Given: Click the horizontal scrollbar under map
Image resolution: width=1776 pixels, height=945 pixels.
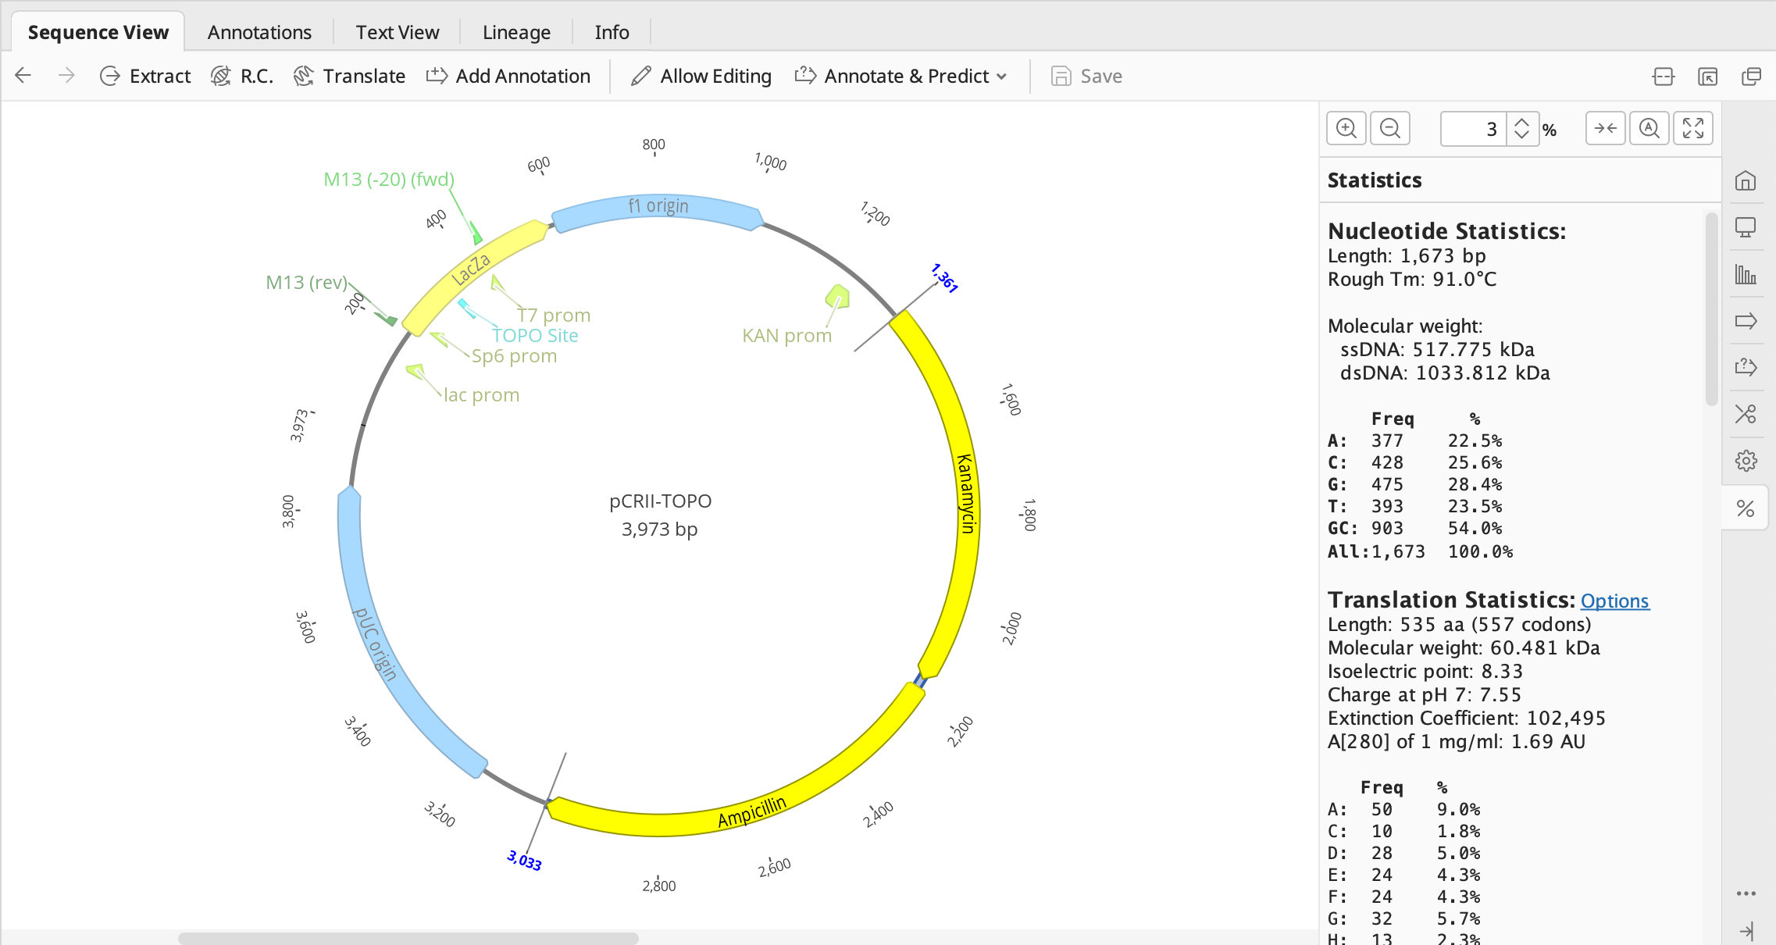Looking at the screenshot, I should click(x=408, y=938).
